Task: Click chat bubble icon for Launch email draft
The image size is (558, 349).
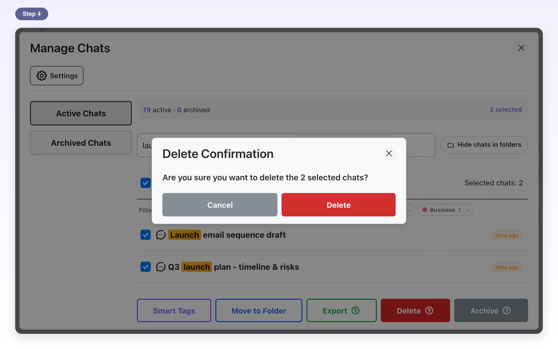Action: [161, 235]
